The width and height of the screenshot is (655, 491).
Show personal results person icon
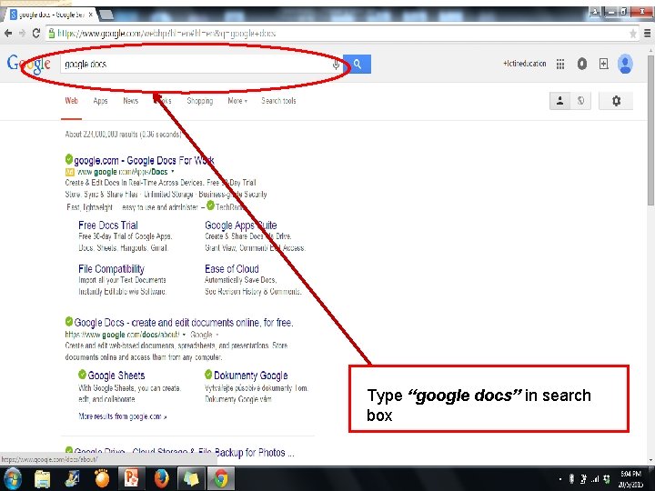click(560, 101)
